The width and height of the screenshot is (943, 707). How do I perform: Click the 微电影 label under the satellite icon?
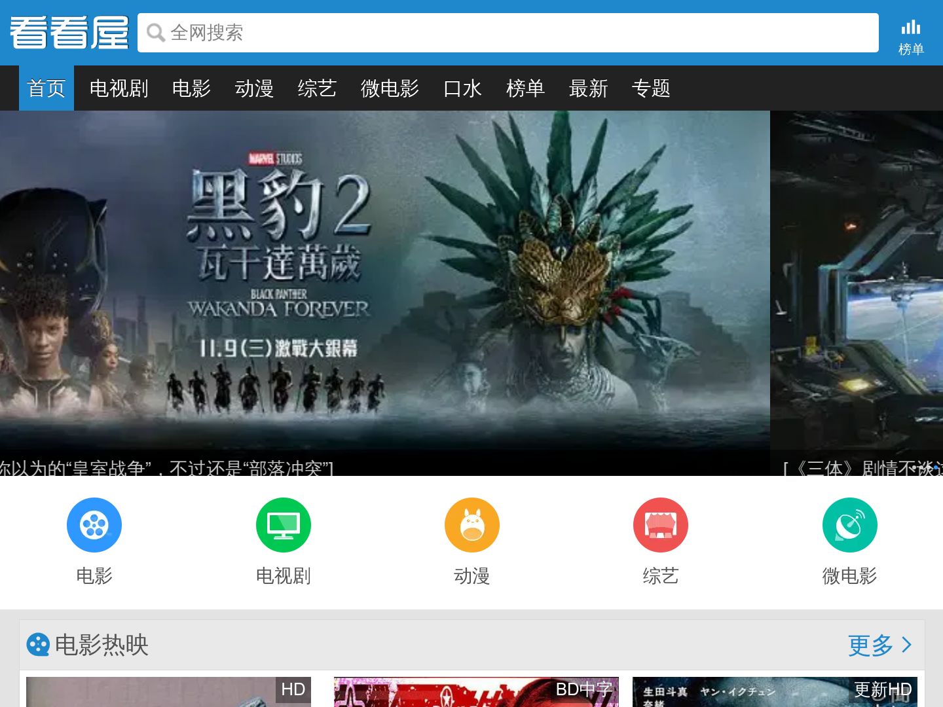tap(849, 575)
